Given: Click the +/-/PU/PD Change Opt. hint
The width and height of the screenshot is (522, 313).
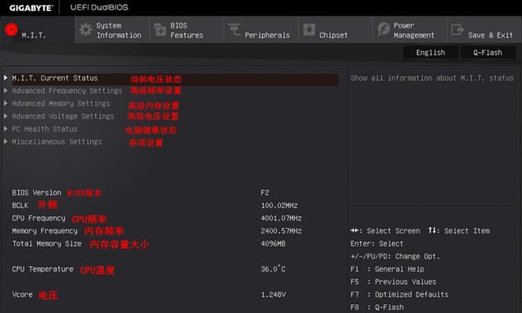Looking at the screenshot, I should coord(395,257).
